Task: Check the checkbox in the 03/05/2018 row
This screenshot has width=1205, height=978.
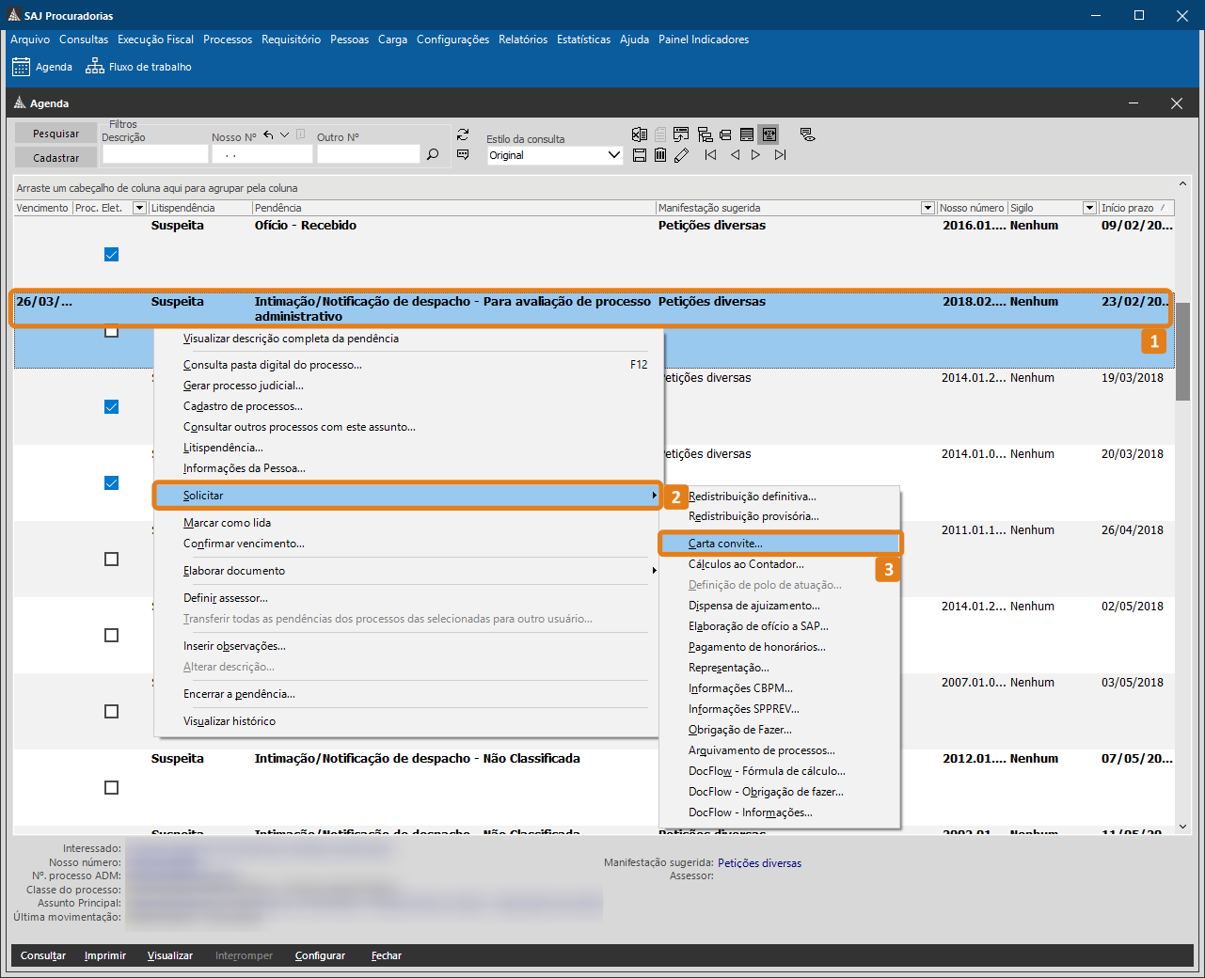Action: [111, 712]
